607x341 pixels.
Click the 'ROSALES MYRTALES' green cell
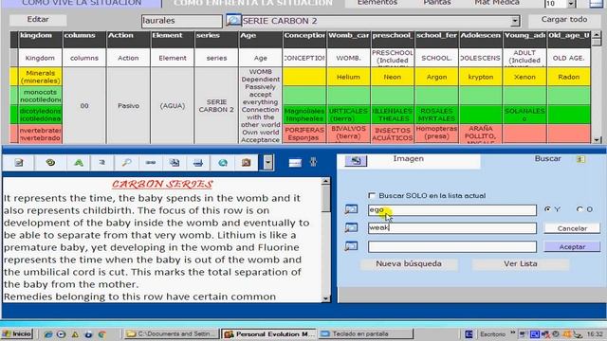[436, 115]
